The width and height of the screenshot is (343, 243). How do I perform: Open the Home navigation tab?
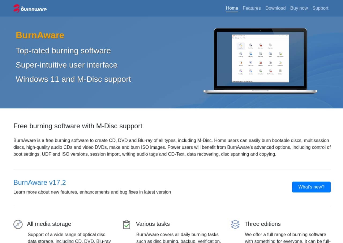click(232, 8)
